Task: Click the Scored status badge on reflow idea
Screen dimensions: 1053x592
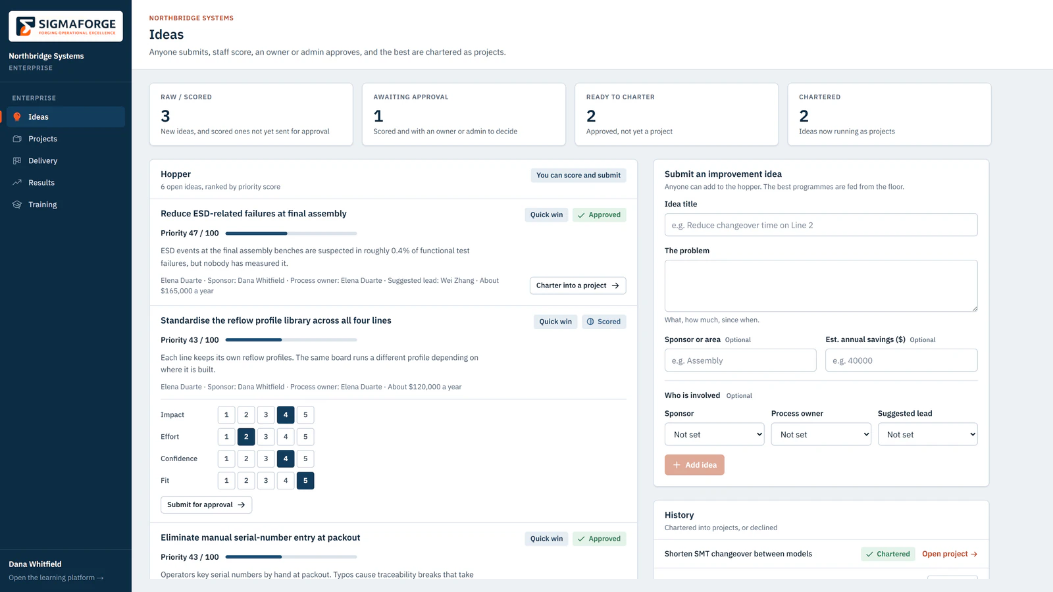Action: coord(604,322)
